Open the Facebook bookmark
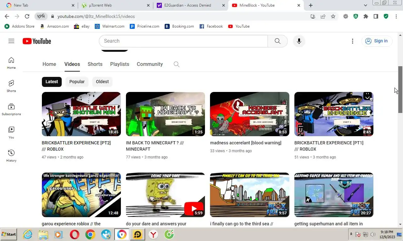The height and width of the screenshot is (241, 403). pyautogui.click(x=211, y=26)
